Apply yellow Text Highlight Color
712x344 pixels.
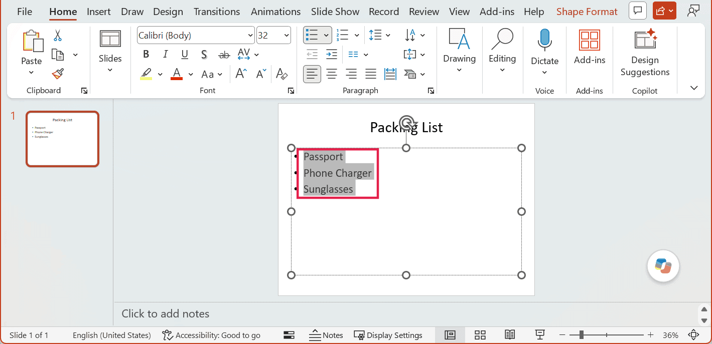[146, 74]
